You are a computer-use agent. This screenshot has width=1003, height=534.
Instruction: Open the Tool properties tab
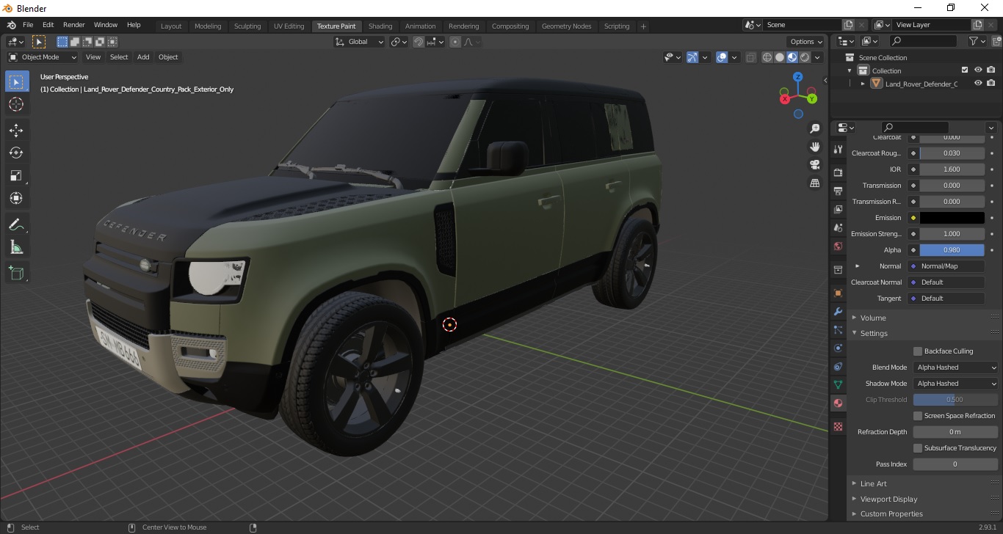(x=838, y=149)
